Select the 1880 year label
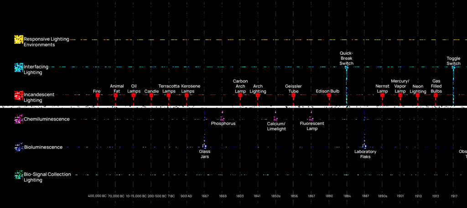The width and height of the screenshot is (467, 208). click(x=329, y=196)
